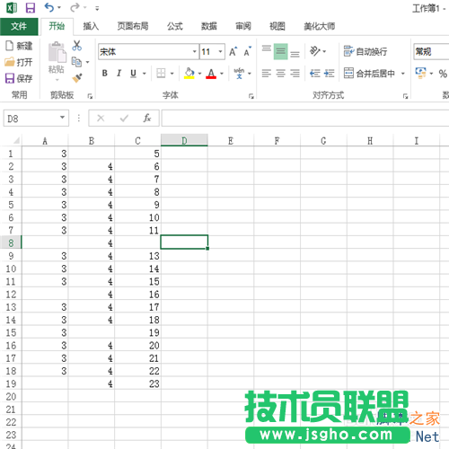Center cell text horizontally
Image resolution: width=449 pixels, height=449 pixels.
[x=281, y=73]
